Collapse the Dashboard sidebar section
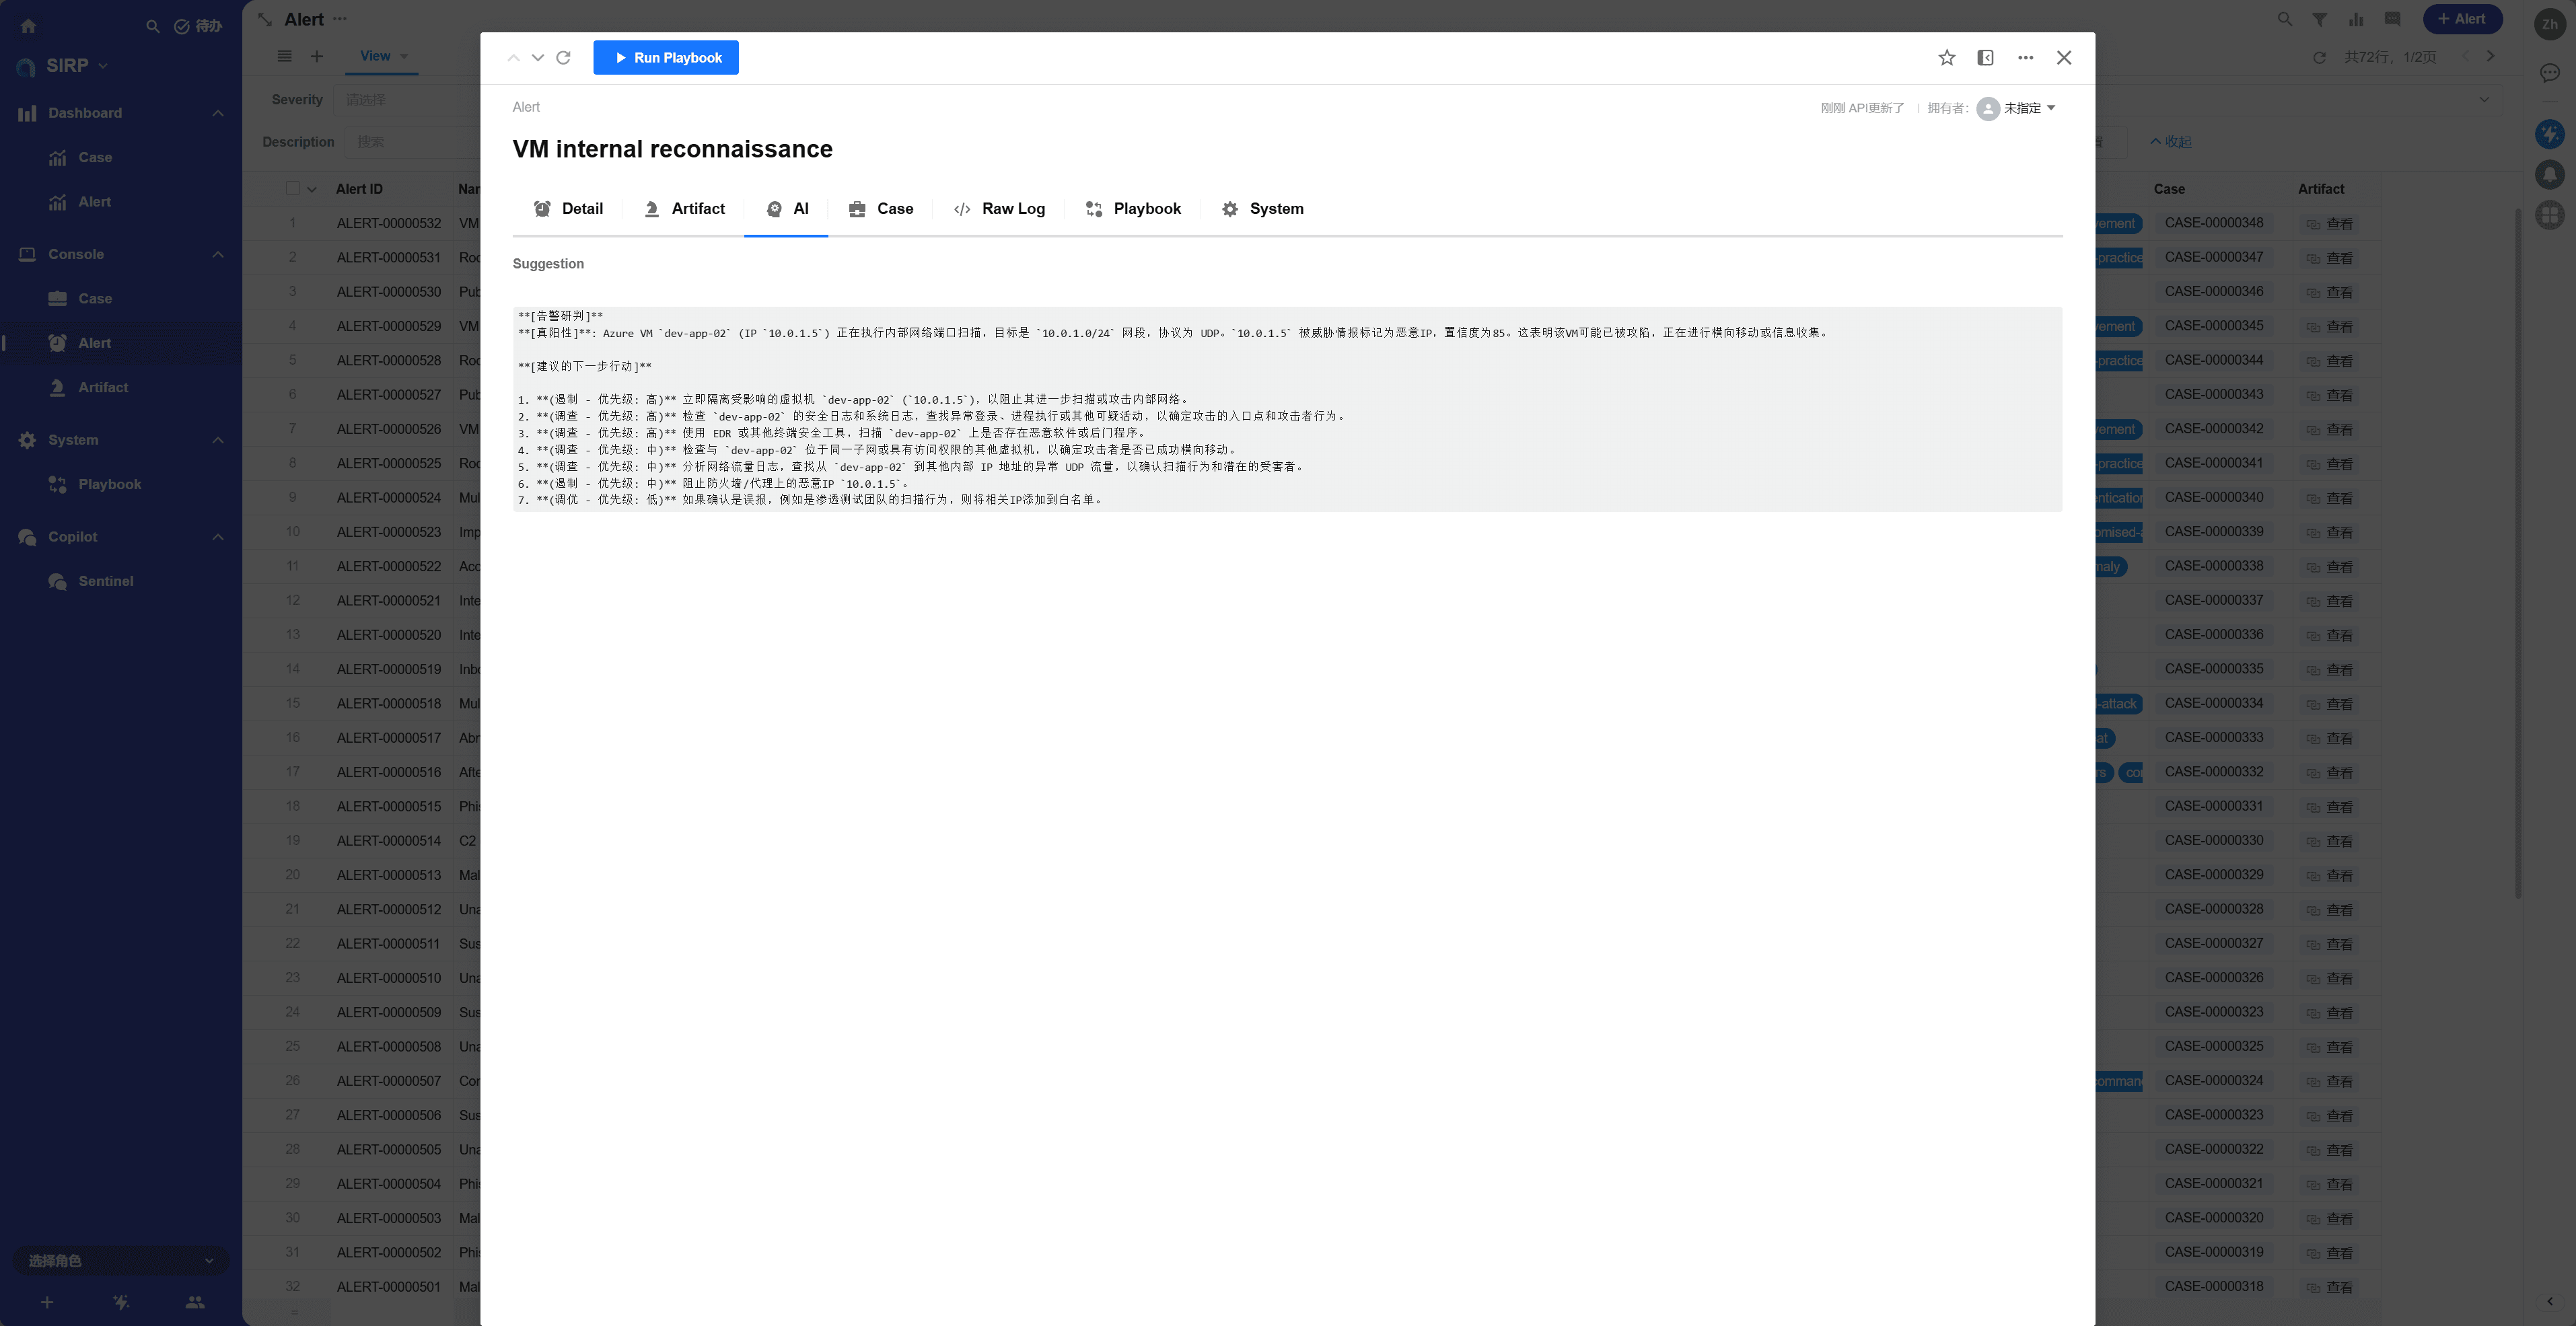Image resolution: width=2576 pixels, height=1326 pixels. pos(217,113)
